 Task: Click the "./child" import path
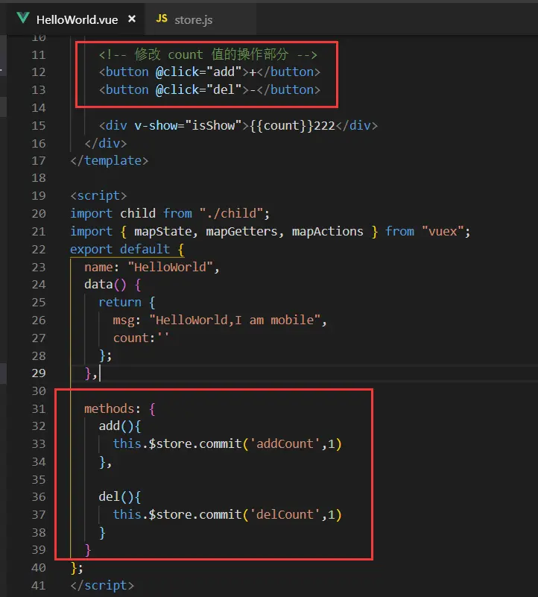231,213
